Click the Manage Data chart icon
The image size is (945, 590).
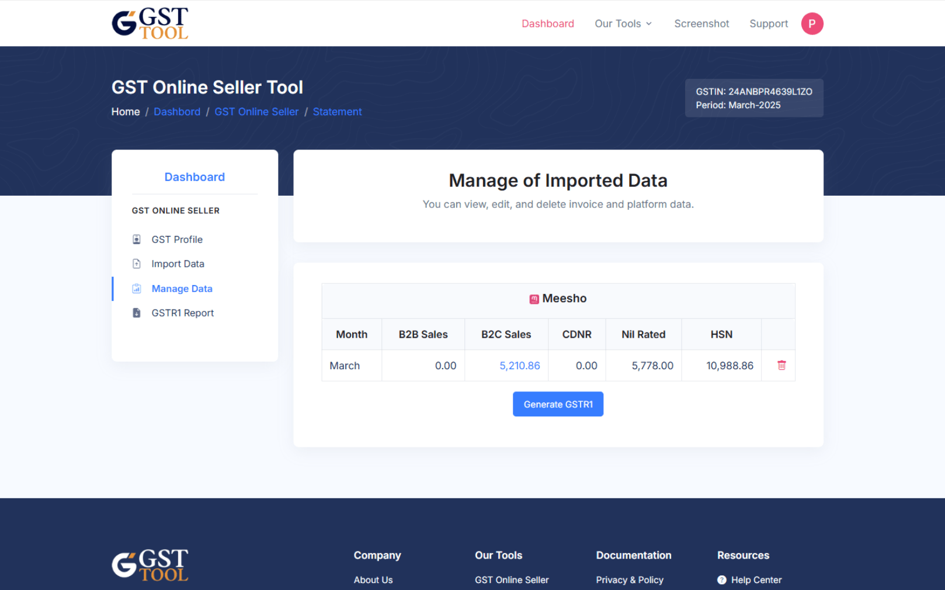coord(137,289)
